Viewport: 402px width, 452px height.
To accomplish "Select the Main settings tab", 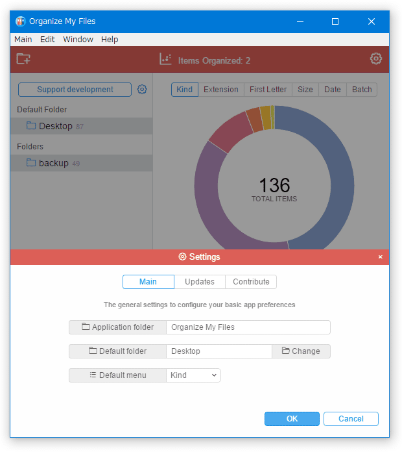I will (148, 282).
